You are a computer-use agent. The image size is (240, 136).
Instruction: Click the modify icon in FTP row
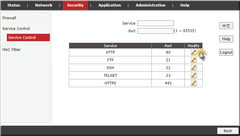pos(193,60)
